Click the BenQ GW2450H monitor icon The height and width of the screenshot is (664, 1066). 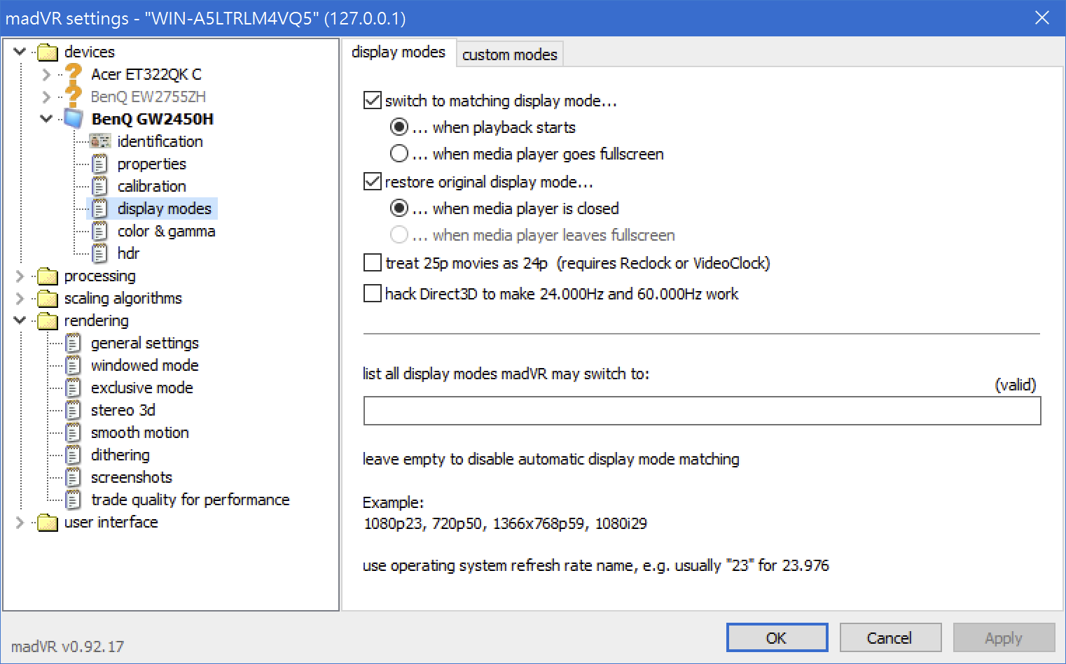74,118
